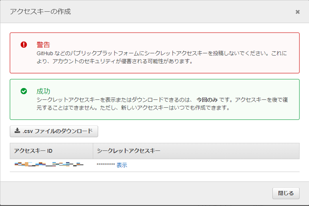Click the アクセスキー ID column header
This screenshot has width=309, height=206.
[33, 151]
